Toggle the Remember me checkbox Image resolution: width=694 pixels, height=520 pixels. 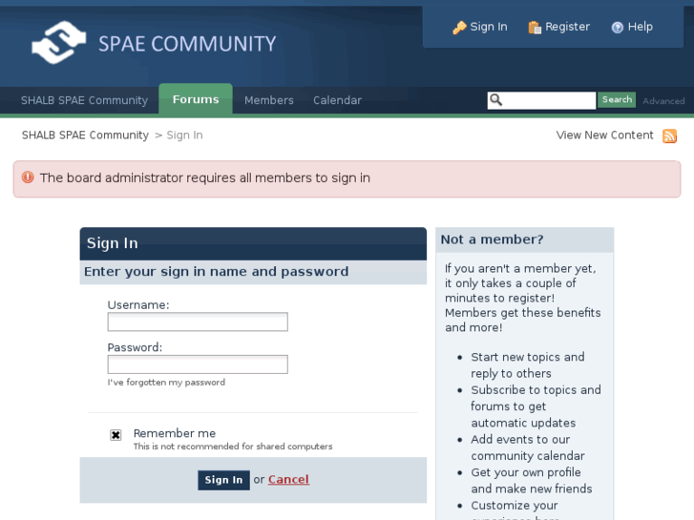[x=116, y=435]
